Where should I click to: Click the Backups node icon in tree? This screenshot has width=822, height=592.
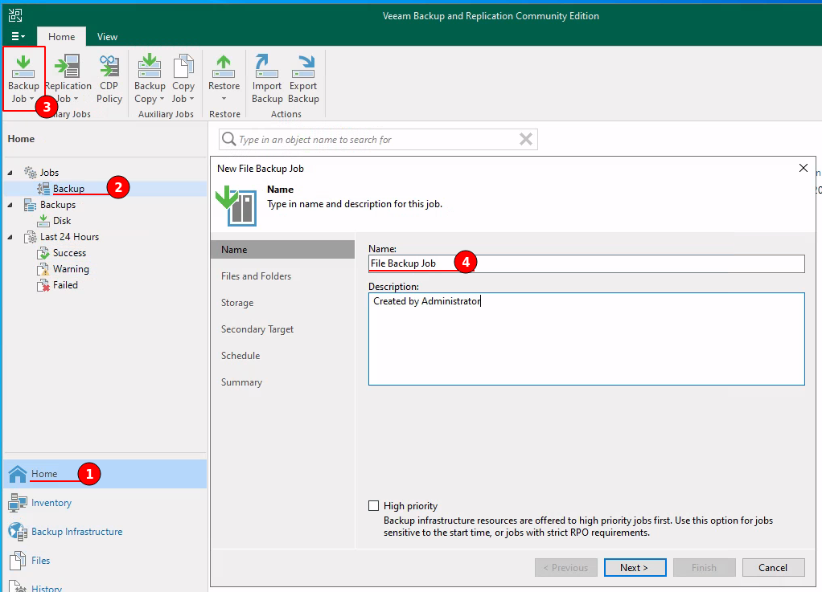point(31,205)
